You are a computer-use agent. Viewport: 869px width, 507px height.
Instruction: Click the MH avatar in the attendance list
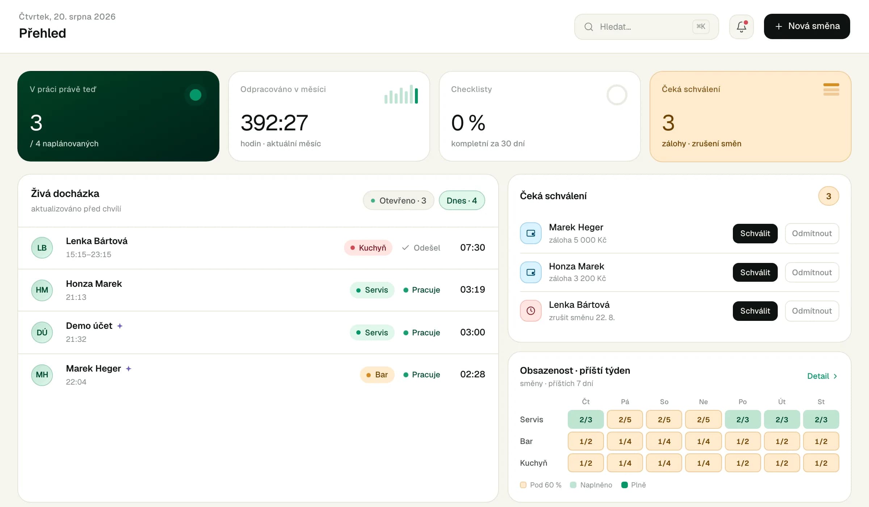pyautogui.click(x=42, y=375)
